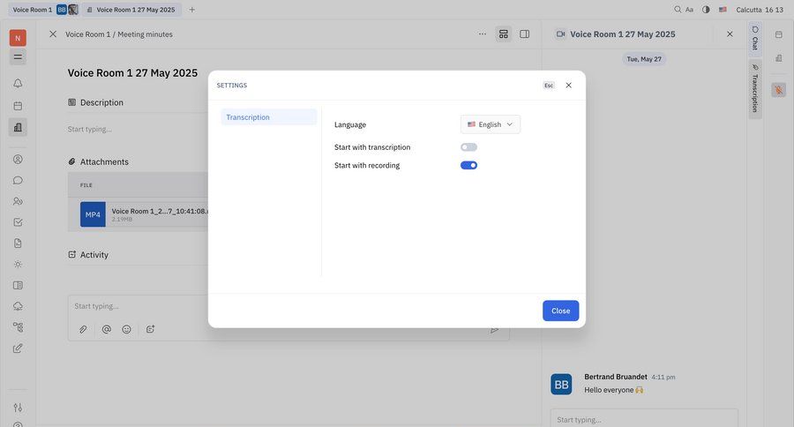Click the Voice Room 1 breadcrumb link
Screen dimensions: 794x427
tap(86, 34)
